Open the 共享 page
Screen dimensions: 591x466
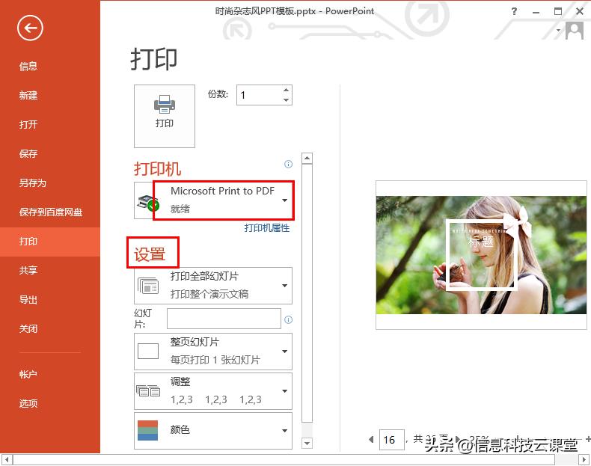(28, 271)
